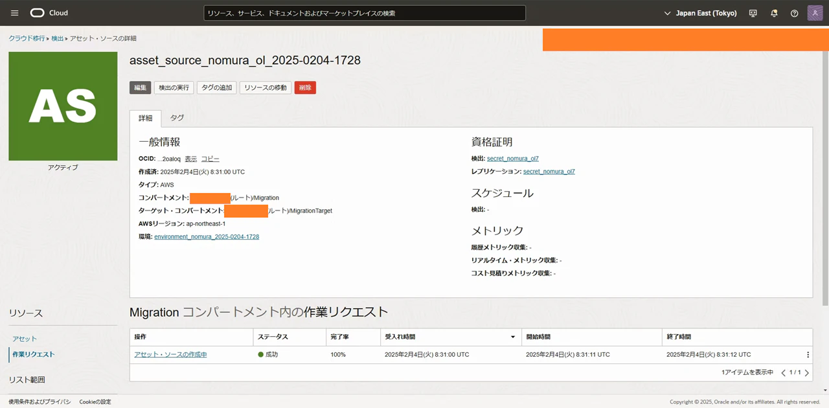Viewport: 829px width, 408px height.
Task: Click the ステータス column header
Action: (290, 337)
